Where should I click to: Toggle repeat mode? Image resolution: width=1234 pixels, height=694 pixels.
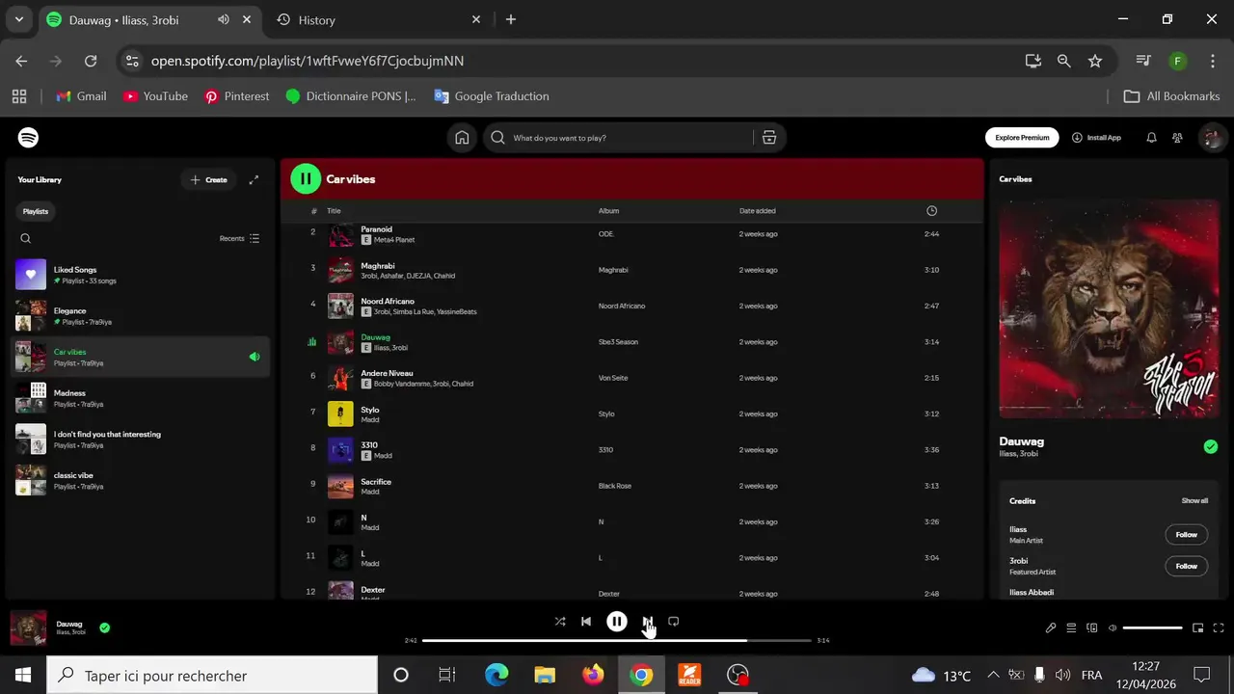pos(674,622)
